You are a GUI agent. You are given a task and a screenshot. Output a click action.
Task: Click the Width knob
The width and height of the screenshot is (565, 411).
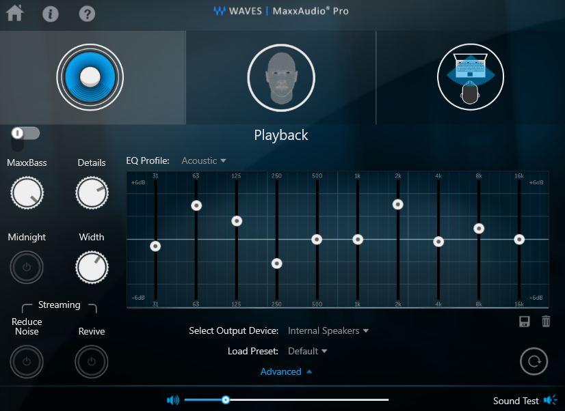[x=92, y=268]
